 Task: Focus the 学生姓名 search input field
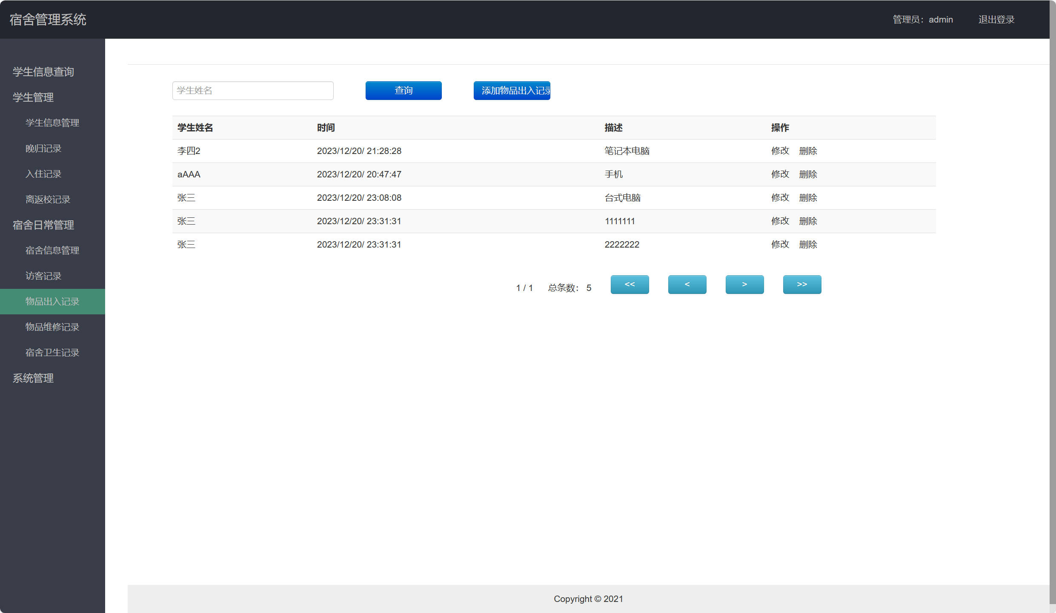(x=253, y=91)
